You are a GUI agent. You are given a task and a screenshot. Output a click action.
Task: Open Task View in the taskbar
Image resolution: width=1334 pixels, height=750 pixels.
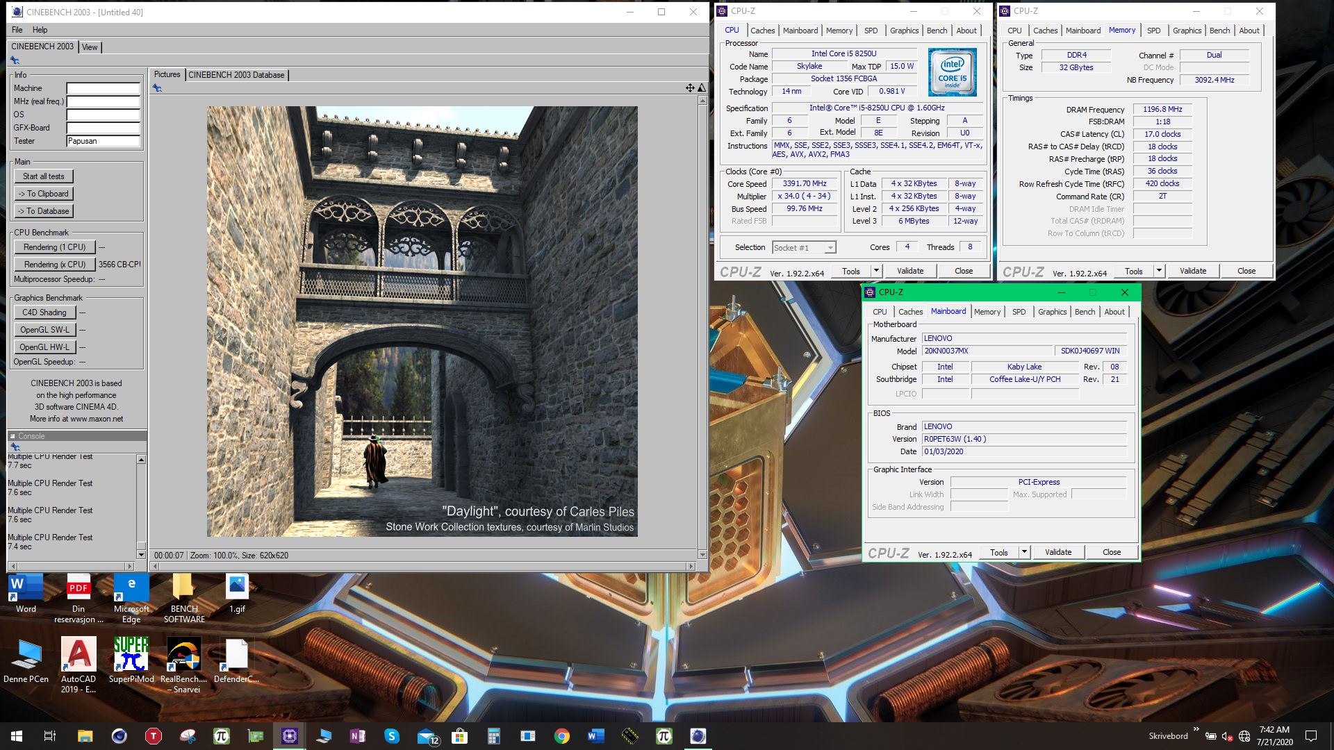[50, 736]
